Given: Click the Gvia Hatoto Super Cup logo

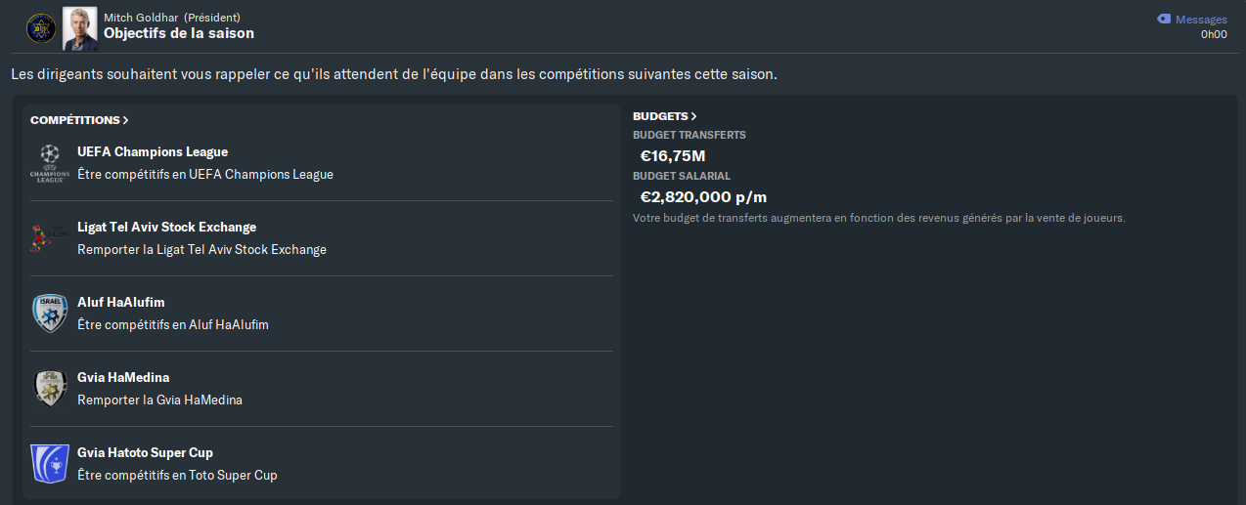Looking at the screenshot, I should point(49,464).
